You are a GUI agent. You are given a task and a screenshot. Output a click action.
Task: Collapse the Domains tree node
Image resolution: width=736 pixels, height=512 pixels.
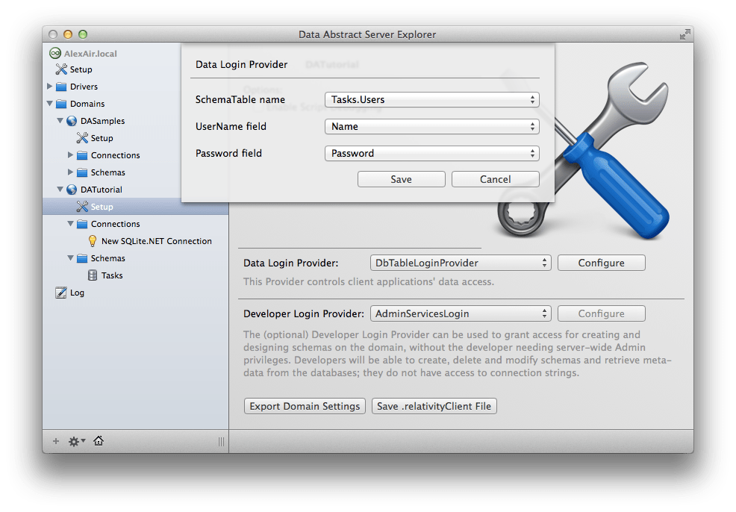click(50, 103)
